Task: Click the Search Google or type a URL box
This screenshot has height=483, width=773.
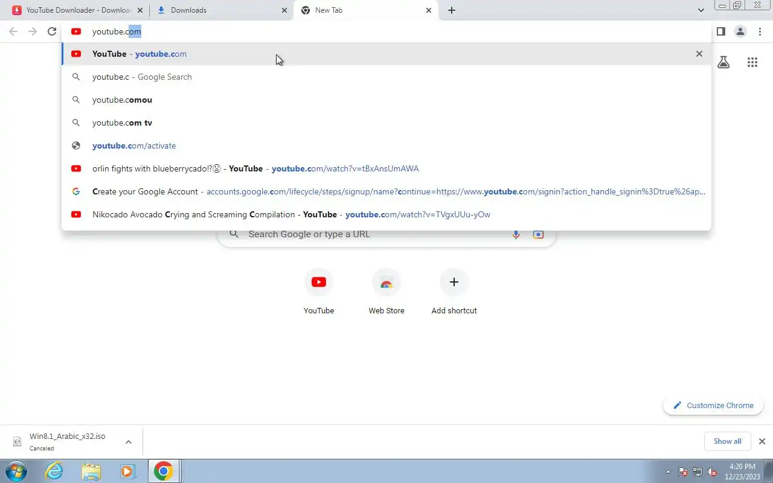Action: (386, 234)
